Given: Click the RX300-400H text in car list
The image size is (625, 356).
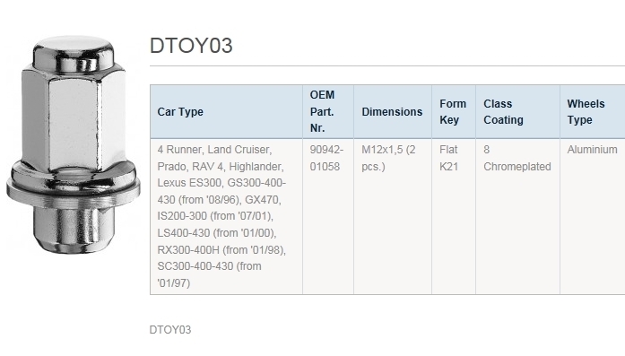Looking at the screenshot, I should 188,250.
